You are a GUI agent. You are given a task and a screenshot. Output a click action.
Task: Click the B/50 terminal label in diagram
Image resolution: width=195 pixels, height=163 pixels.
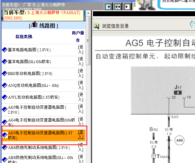[x=154, y=129]
